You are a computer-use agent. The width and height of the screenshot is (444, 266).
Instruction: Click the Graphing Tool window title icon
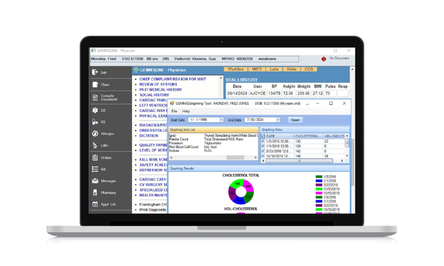(x=172, y=103)
